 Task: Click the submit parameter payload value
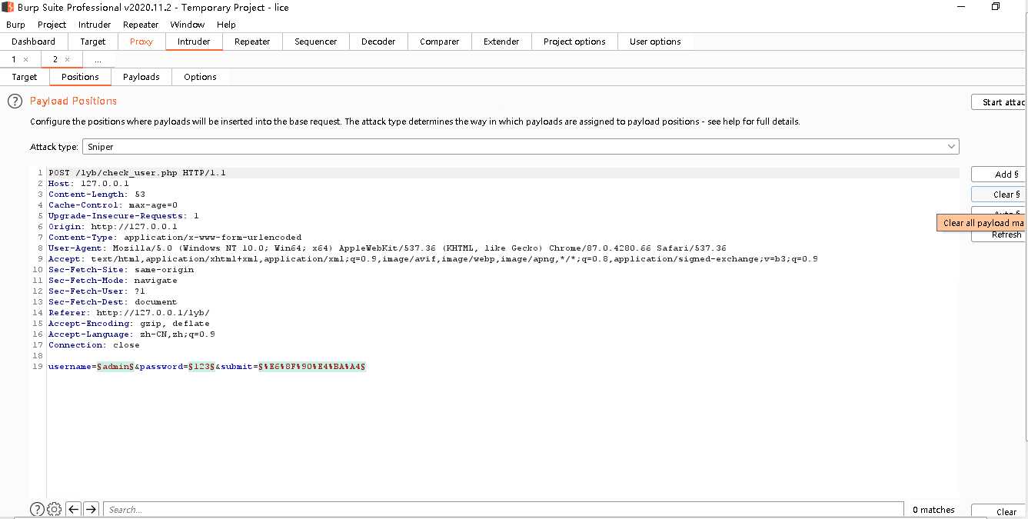[312, 367]
